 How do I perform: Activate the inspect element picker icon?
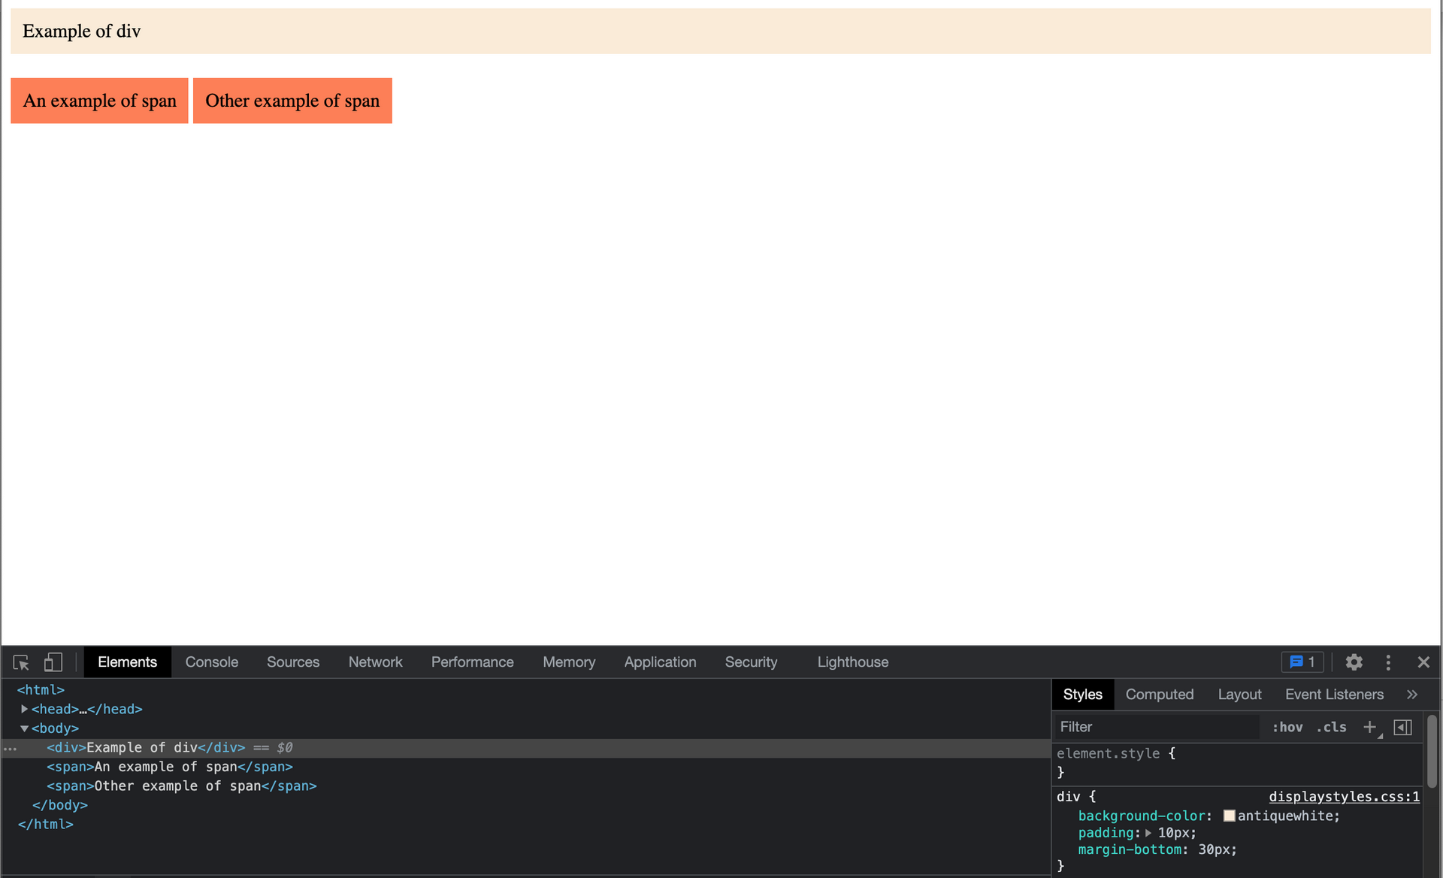click(21, 662)
